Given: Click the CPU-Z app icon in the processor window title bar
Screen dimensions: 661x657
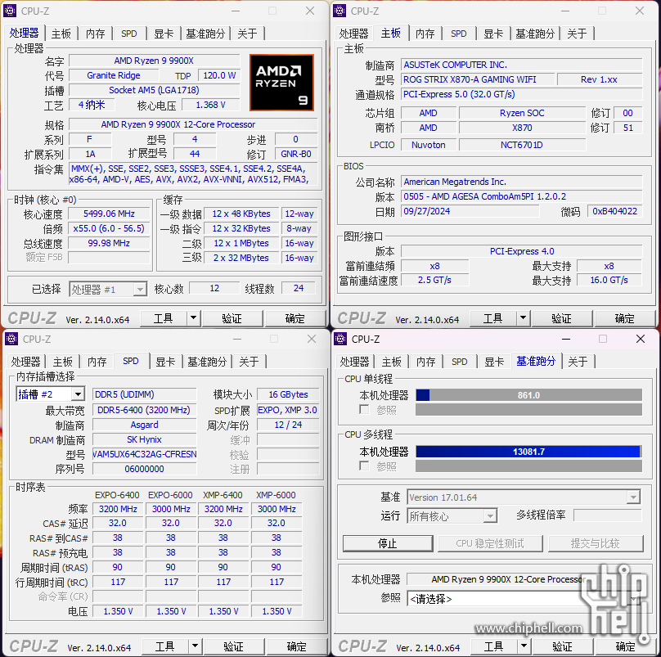Looking at the screenshot, I should tap(10, 11).
